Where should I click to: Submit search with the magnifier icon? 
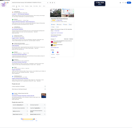(54, 3)
